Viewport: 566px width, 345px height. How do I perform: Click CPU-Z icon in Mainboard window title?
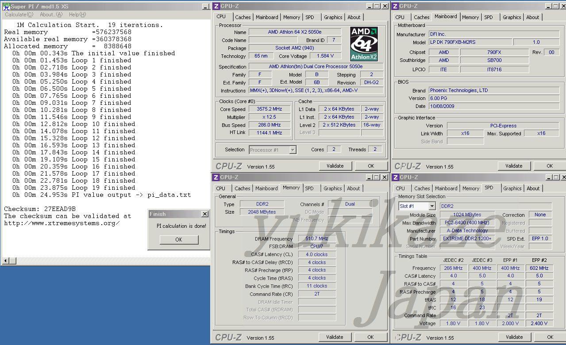pos(395,6)
